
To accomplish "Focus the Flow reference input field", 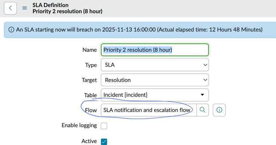I will click(149, 110).
